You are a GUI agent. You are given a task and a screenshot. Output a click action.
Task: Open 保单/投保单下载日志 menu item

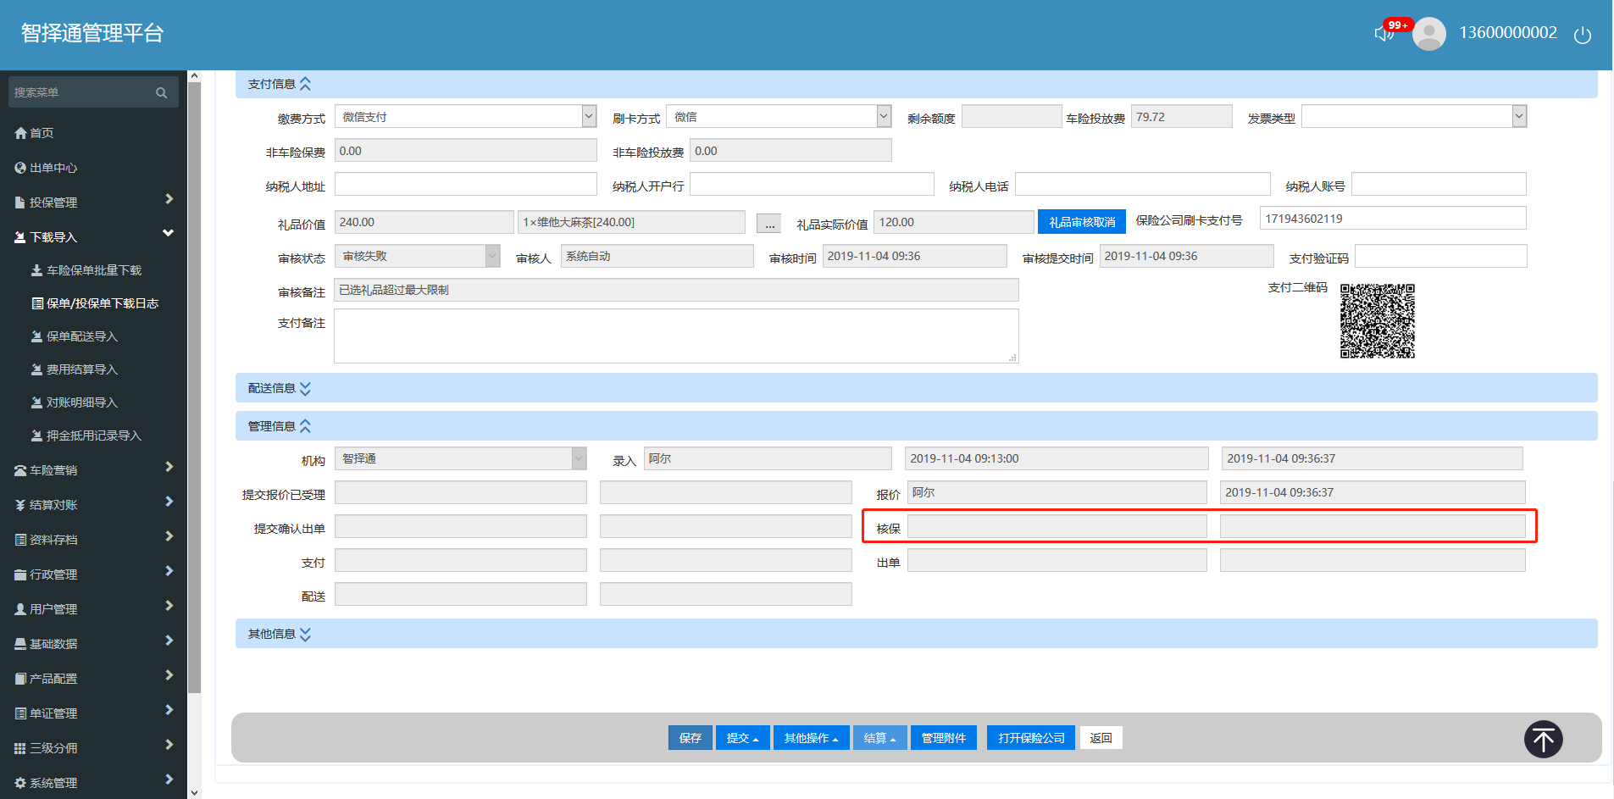102,303
